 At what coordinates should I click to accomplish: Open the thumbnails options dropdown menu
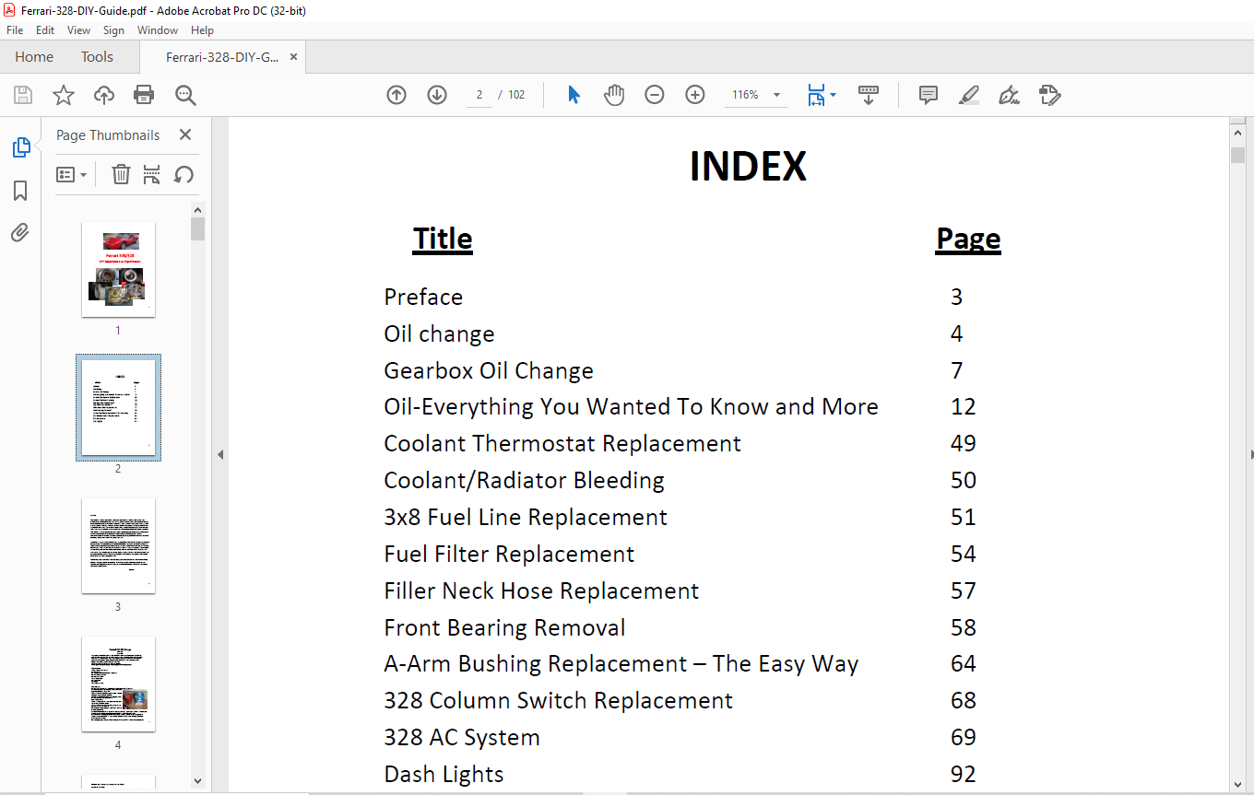point(71,174)
